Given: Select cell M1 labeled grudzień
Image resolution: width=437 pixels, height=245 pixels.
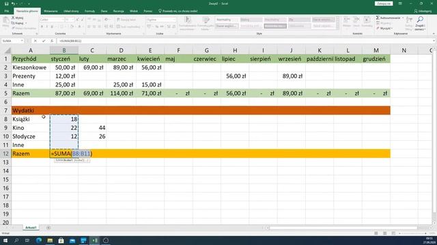Looking at the screenshot, I should pyautogui.click(x=376, y=59).
